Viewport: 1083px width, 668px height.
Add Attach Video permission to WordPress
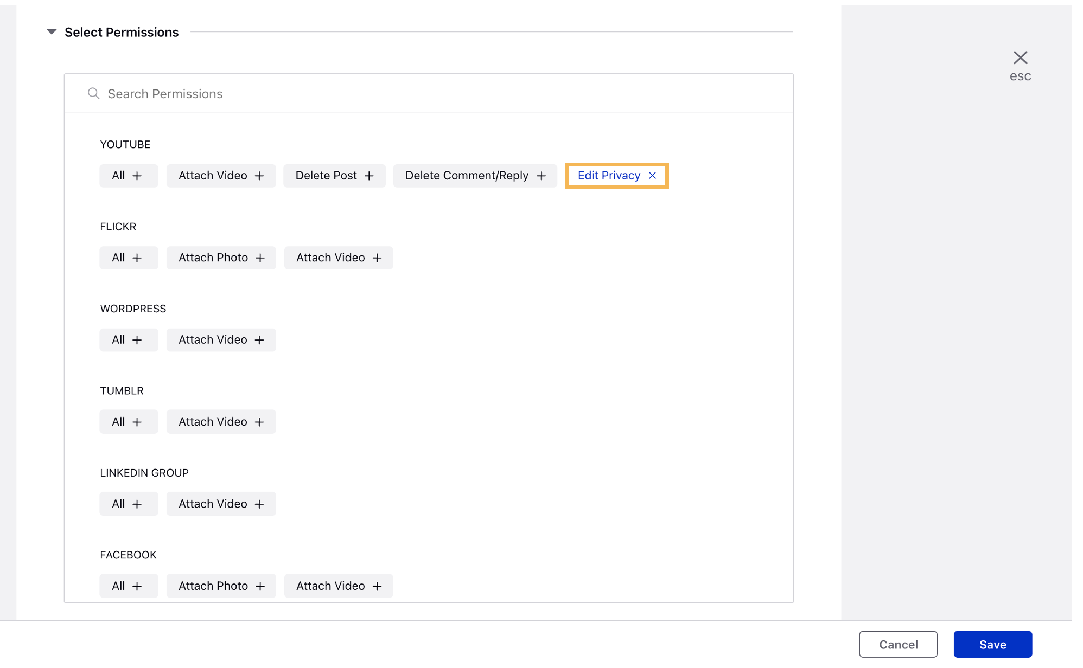(x=220, y=339)
